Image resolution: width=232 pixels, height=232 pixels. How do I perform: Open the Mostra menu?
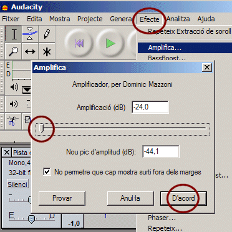point(59,19)
